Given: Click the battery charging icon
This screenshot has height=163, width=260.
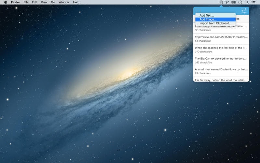Looking at the screenshot, I should coord(234,2).
